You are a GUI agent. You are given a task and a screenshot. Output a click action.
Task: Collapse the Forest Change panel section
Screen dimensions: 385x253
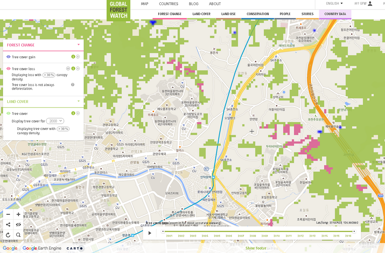[x=79, y=45]
